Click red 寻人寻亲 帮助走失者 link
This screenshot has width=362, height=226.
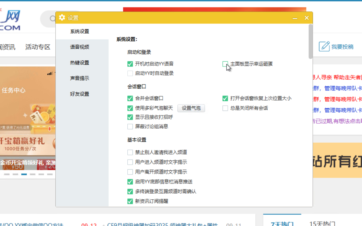337,77
